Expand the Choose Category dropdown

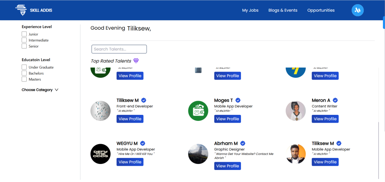click(x=40, y=90)
